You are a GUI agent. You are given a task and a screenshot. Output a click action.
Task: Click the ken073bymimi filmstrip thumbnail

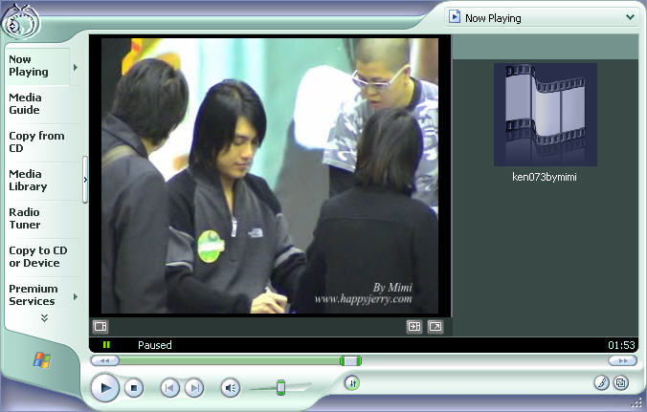point(546,115)
